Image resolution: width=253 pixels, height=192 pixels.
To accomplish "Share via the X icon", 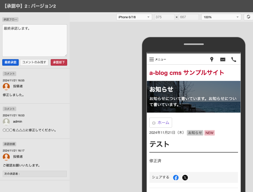I will click(185, 178).
